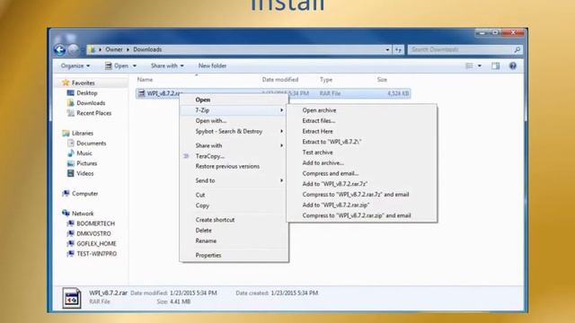Open the Help question mark icon
The width and height of the screenshot is (575, 323).
click(513, 65)
